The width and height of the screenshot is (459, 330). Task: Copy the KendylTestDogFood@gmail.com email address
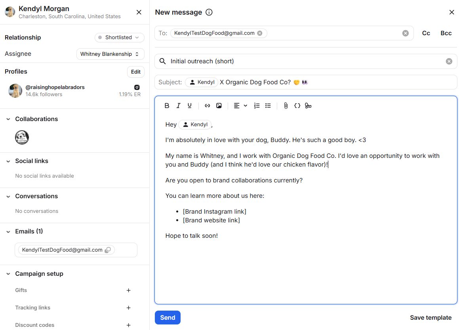pos(108,250)
